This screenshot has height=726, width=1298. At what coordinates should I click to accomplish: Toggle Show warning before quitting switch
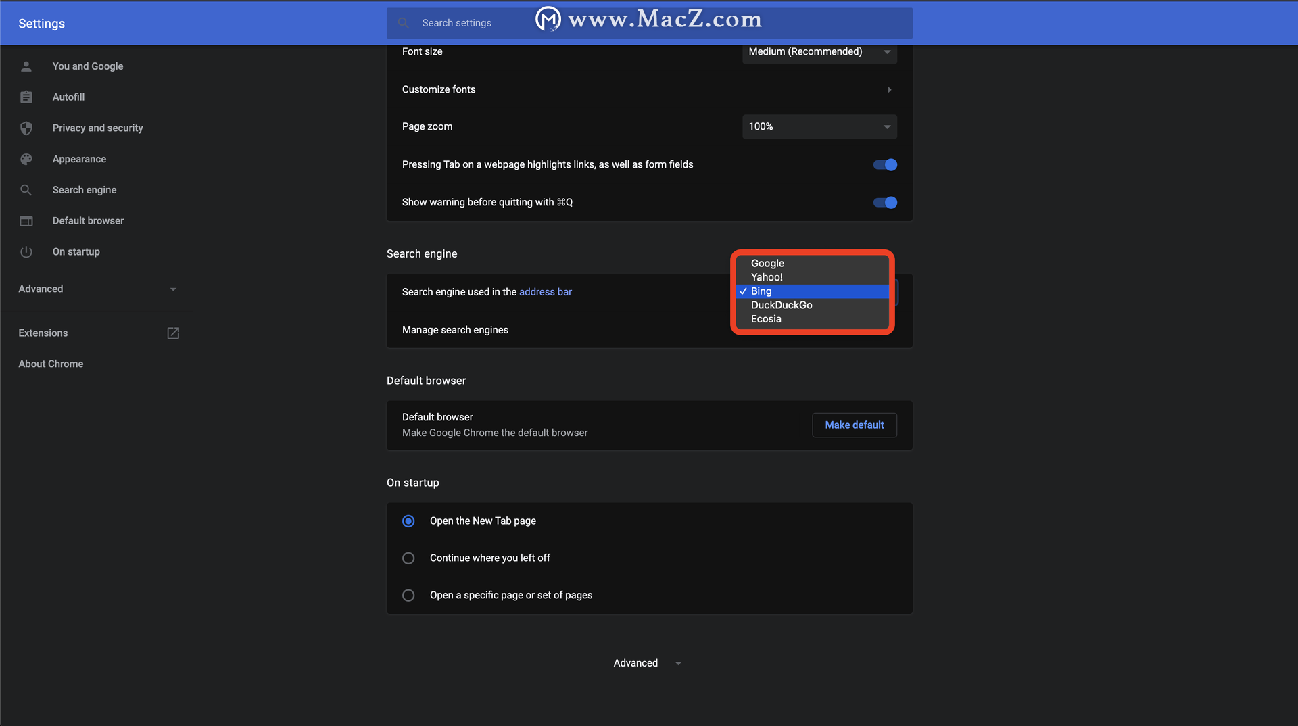point(885,203)
